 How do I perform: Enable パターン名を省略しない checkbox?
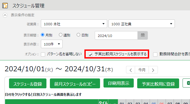click(43, 55)
